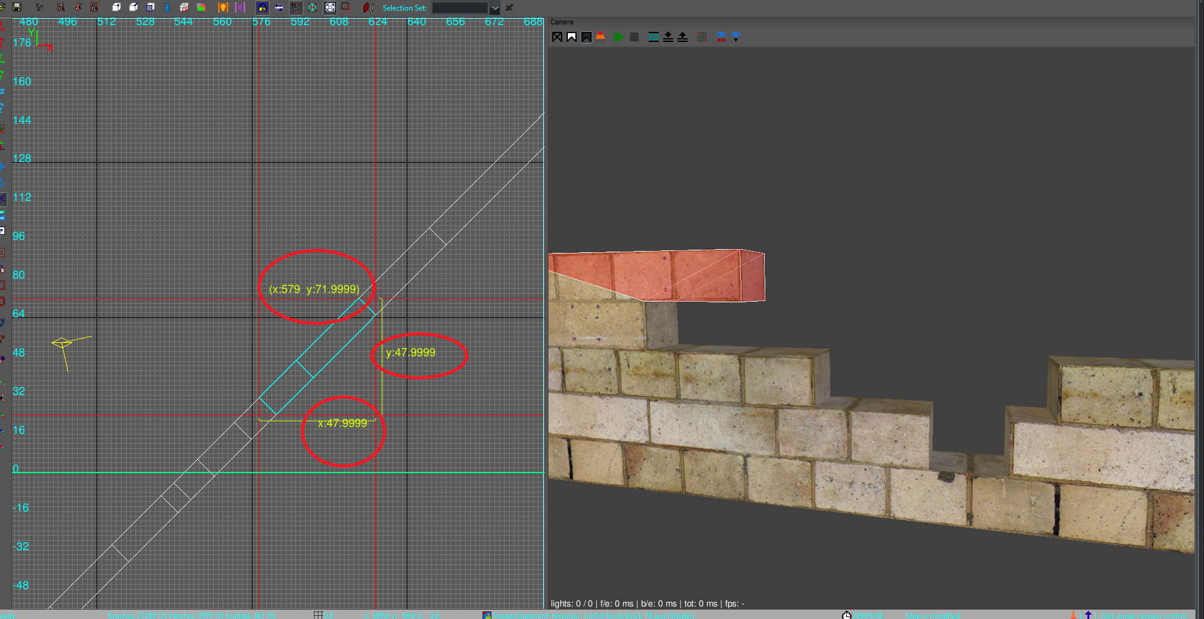Toggle the camera grid display icon

[702, 37]
